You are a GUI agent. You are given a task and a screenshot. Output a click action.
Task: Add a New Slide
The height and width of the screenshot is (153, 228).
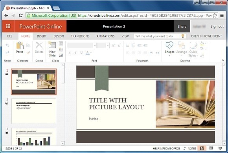point(52,49)
